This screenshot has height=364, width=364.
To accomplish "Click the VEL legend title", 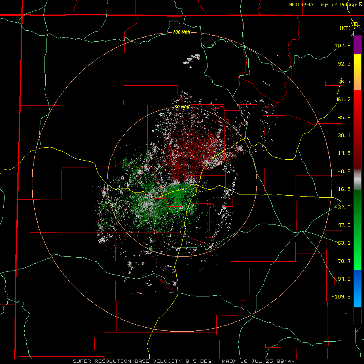I will pyautogui.click(x=355, y=24).
